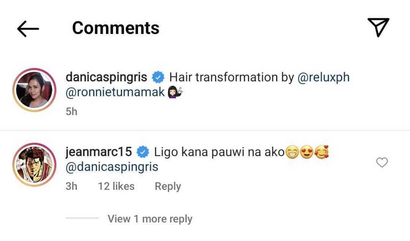410x241 pixels.
Task: Expand View 1 more reply
Action: [x=150, y=219]
